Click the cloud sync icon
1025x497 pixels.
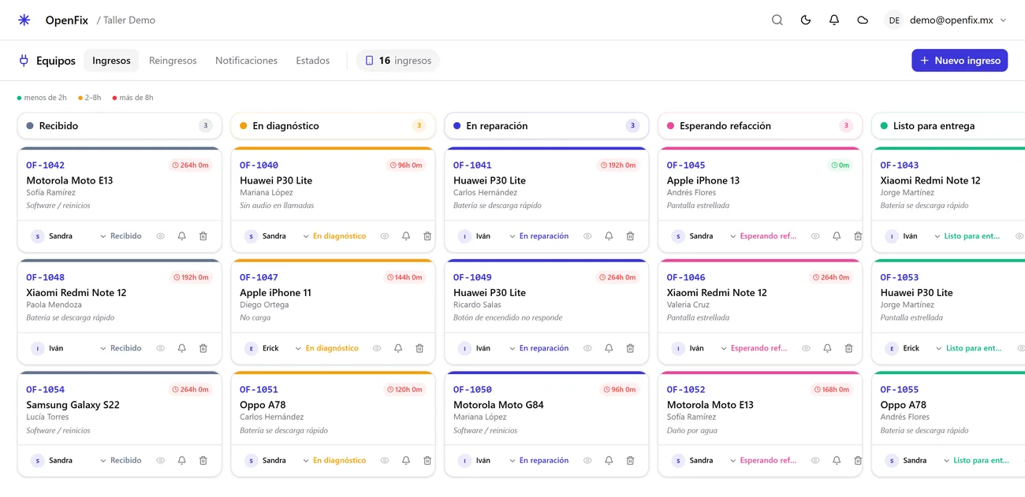click(863, 20)
